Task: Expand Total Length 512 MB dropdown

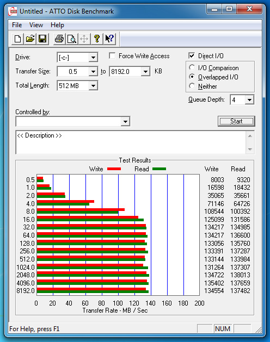Action: pos(93,86)
